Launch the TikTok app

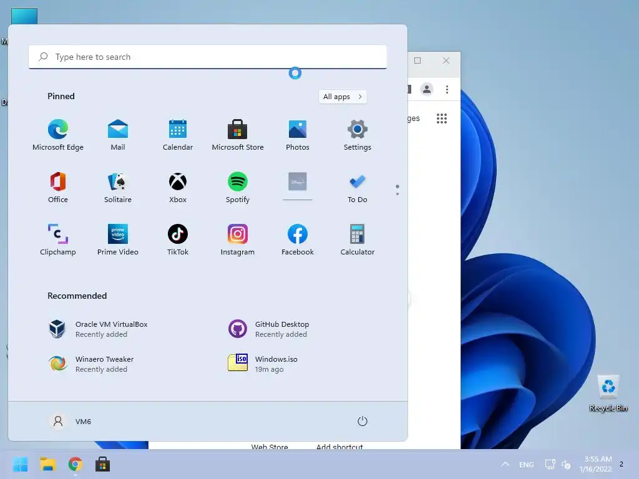pyautogui.click(x=178, y=239)
